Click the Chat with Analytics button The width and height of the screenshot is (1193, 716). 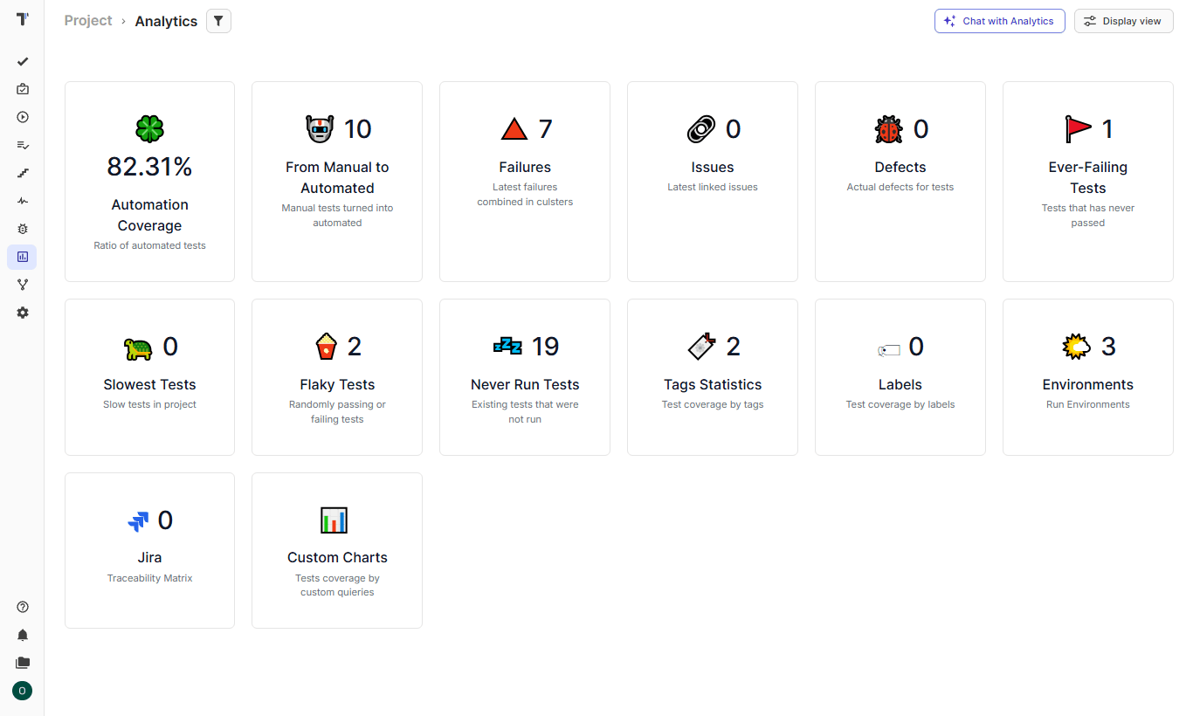click(999, 21)
